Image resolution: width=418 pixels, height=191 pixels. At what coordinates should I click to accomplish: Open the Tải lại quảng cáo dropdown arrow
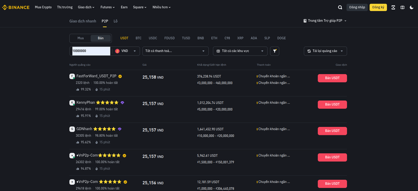342,51
